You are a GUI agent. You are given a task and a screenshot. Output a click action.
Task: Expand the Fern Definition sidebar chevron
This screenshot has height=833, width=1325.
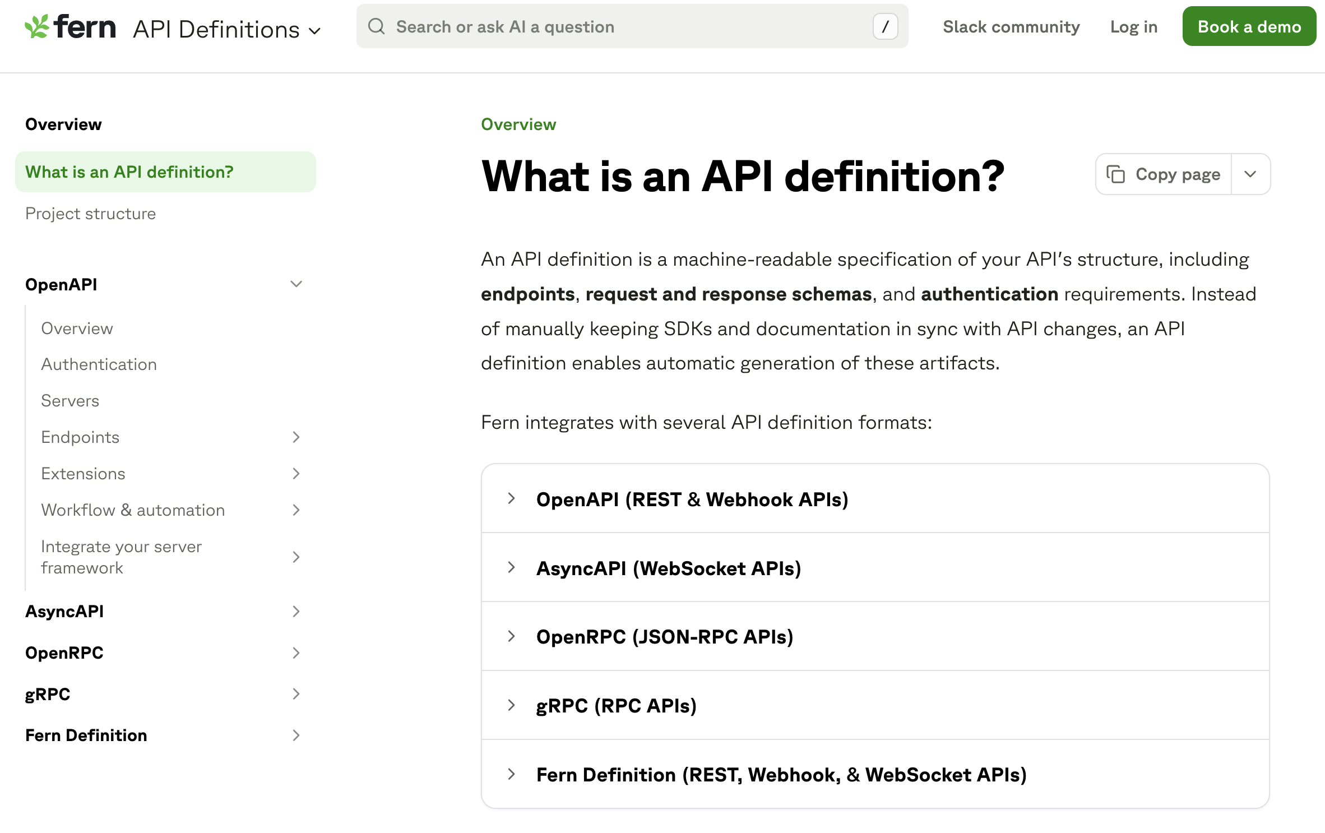[x=296, y=735]
